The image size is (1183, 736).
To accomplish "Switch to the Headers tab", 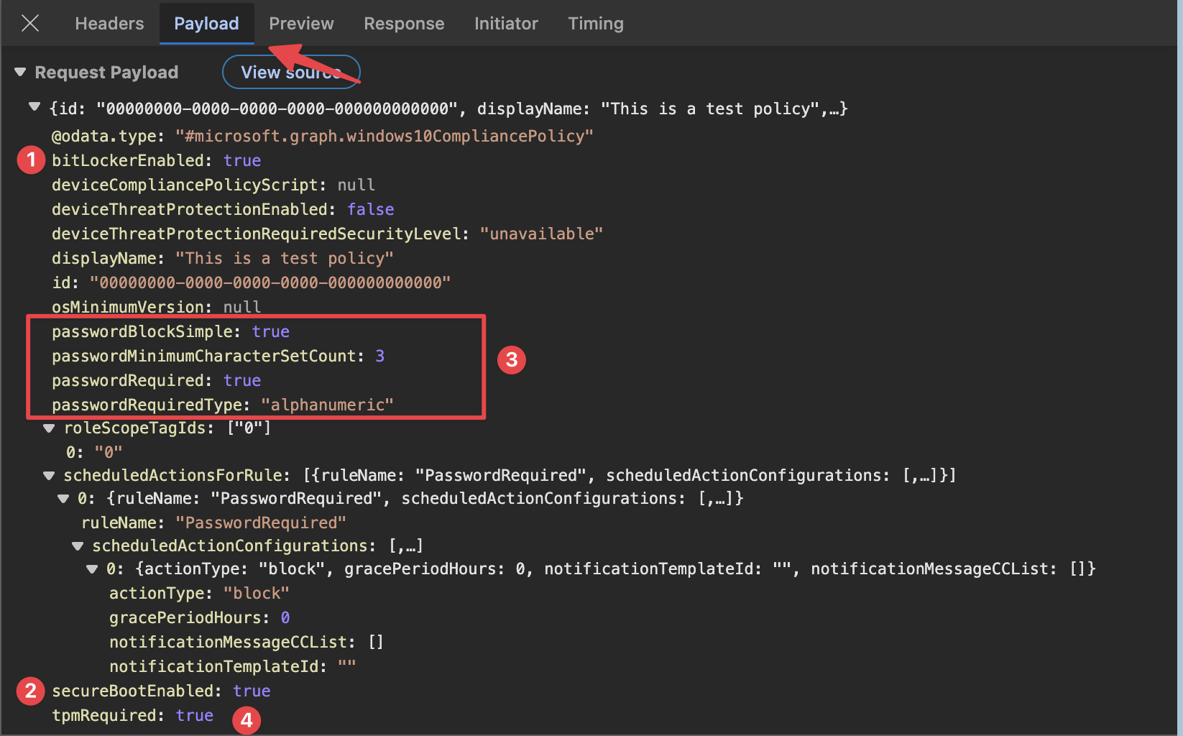I will [109, 24].
